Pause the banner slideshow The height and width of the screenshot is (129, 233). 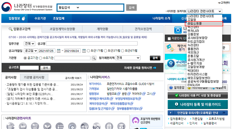224,70
